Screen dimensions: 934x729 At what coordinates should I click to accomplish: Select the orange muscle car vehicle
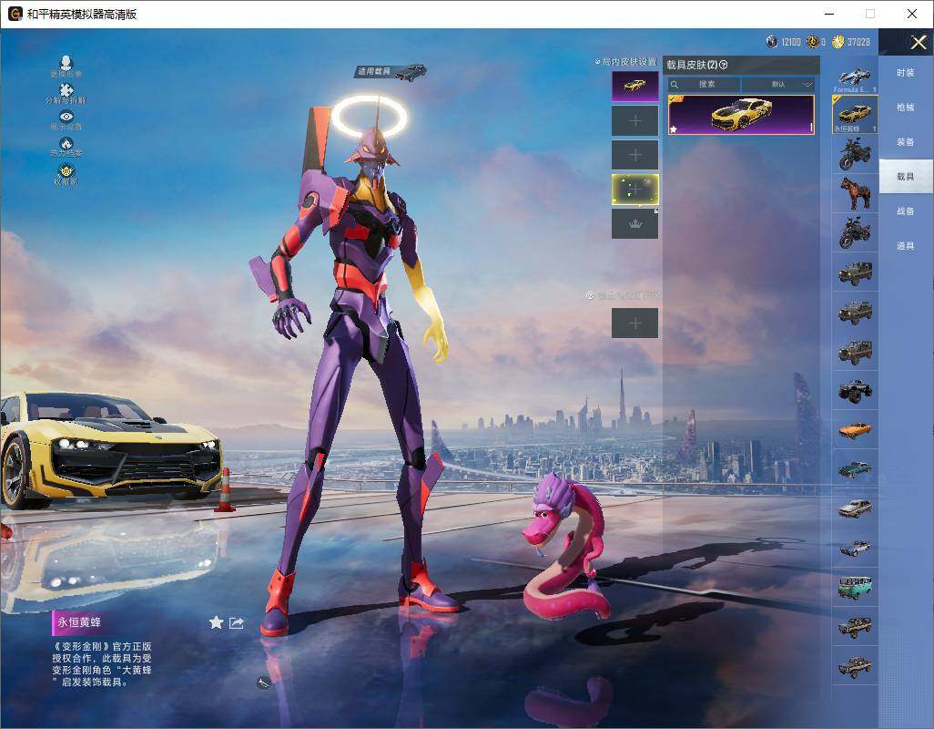click(x=855, y=430)
